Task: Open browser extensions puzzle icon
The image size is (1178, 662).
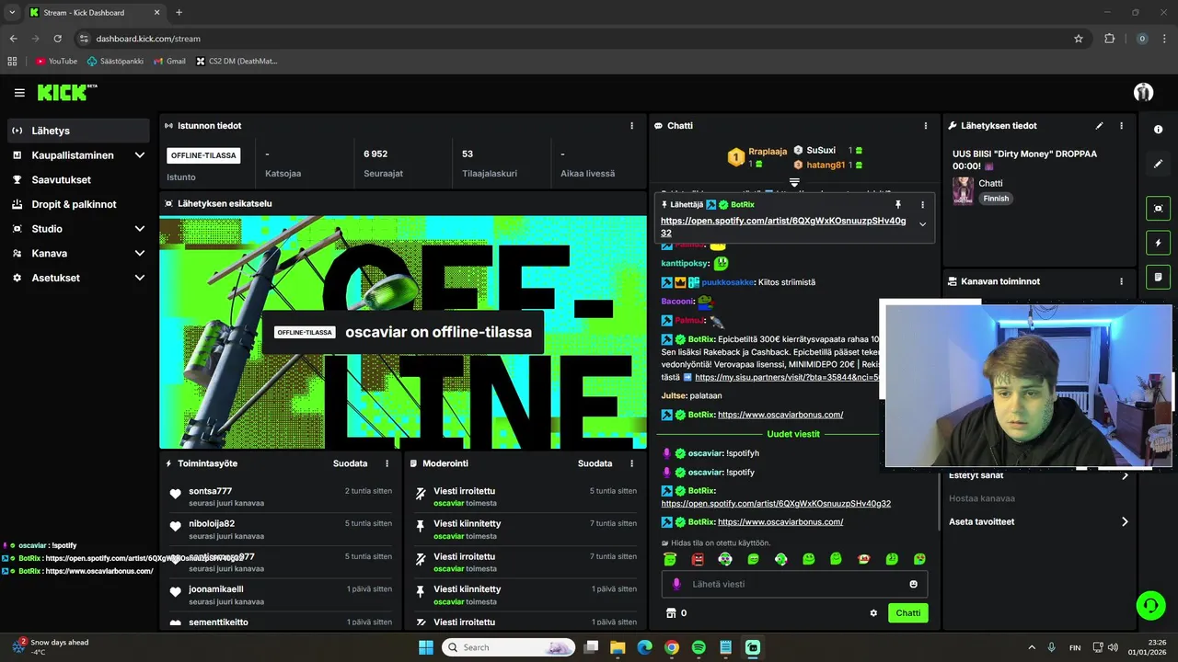Action: [1109, 39]
